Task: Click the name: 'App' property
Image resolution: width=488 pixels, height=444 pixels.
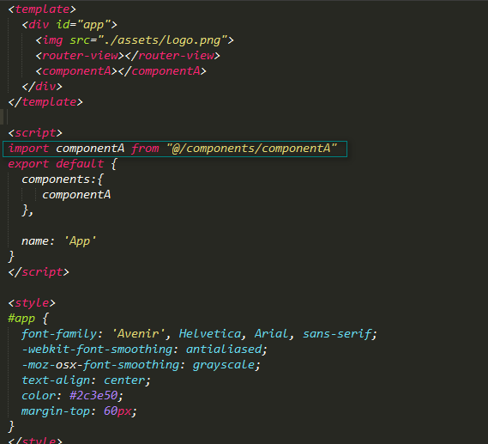Action: [x=59, y=241]
